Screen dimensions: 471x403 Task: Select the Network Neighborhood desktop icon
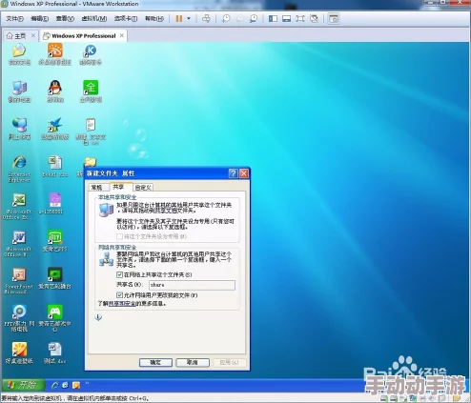(19, 130)
